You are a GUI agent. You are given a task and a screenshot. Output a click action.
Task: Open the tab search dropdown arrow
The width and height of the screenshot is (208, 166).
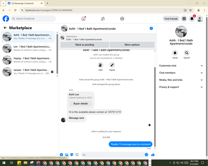click(3, 3)
